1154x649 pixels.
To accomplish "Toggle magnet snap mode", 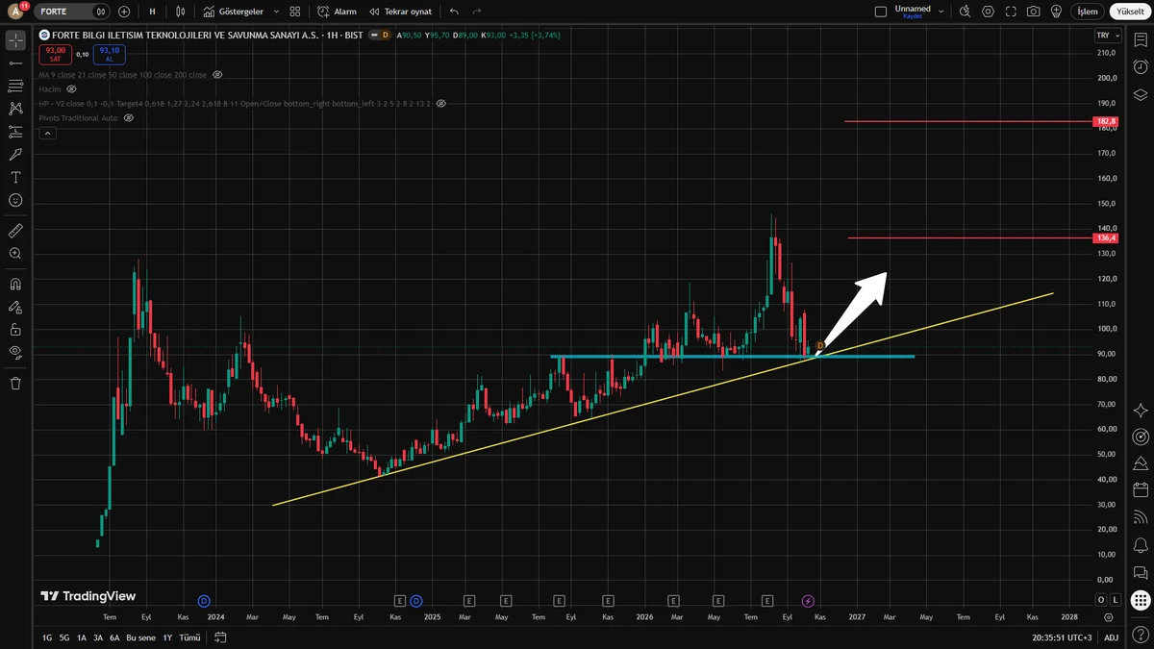I will [x=15, y=285].
